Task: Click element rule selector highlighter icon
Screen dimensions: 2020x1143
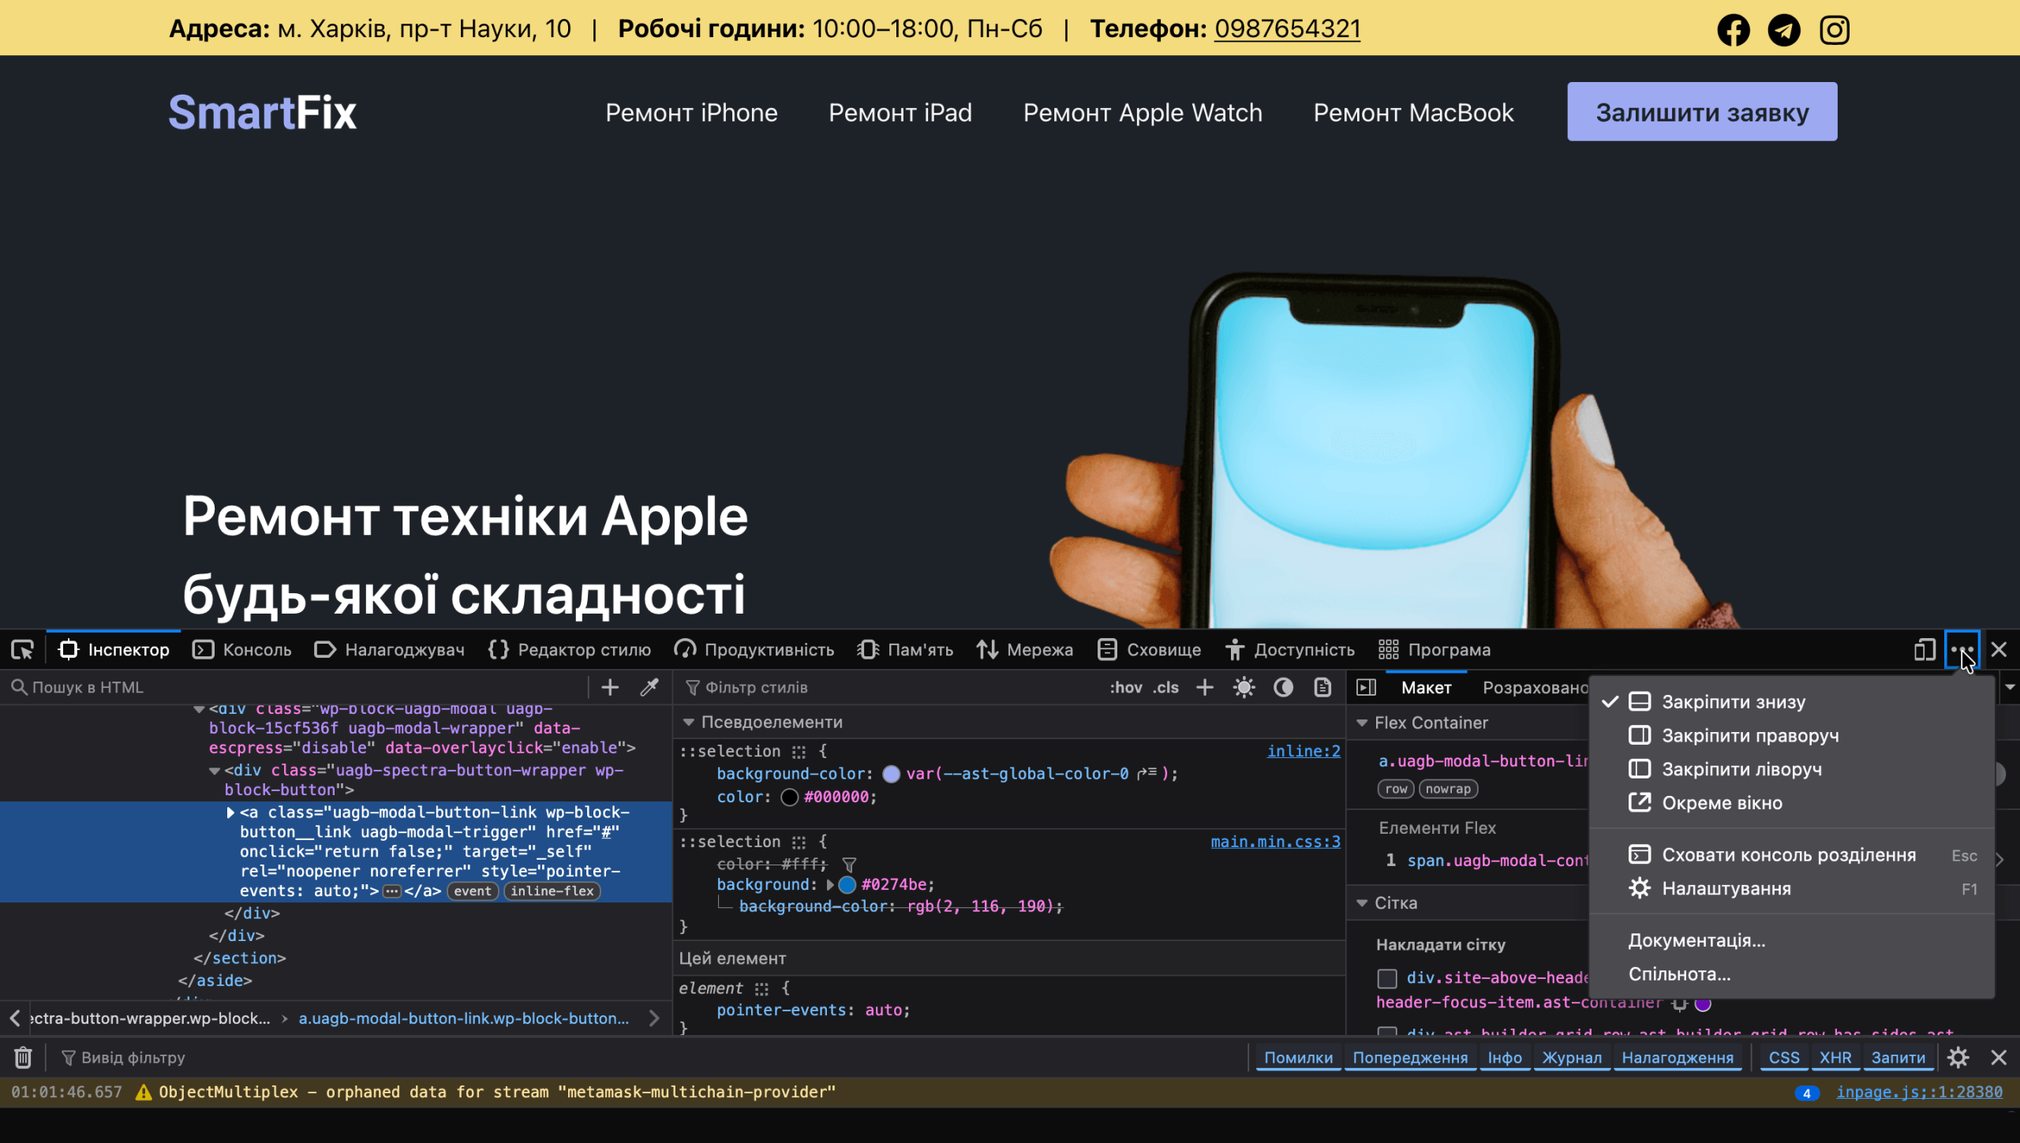Action: [x=761, y=988]
